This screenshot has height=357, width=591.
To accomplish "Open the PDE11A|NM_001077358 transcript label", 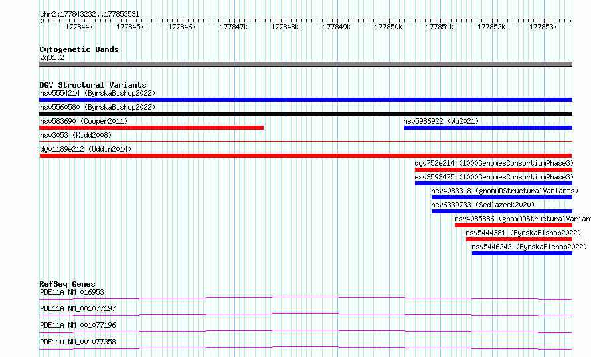I will coord(78,342).
